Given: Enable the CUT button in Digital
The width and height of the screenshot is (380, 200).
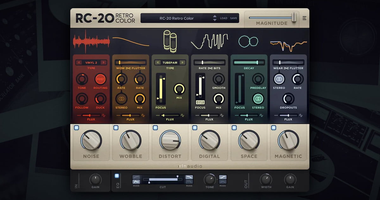Looking at the screenshot, I should pos(200,102).
